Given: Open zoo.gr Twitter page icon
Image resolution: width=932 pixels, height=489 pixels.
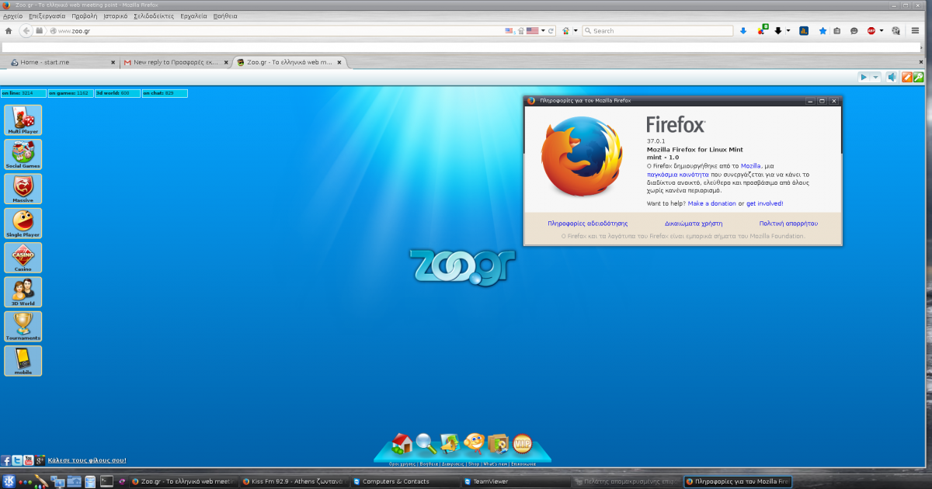Looking at the screenshot, I should [x=17, y=460].
